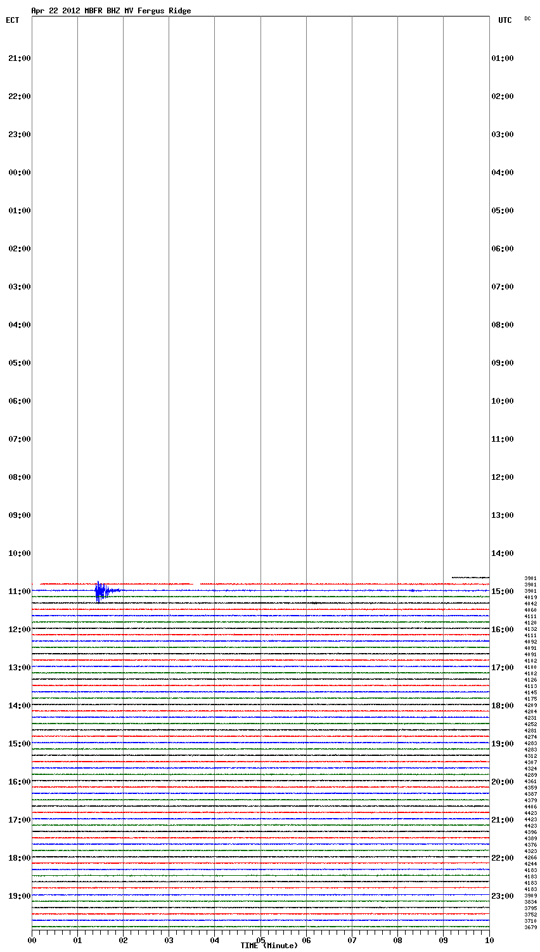Viewport: 540px width, 952px height.
Task: Click the 'UTC' column header
Action: pos(505,20)
